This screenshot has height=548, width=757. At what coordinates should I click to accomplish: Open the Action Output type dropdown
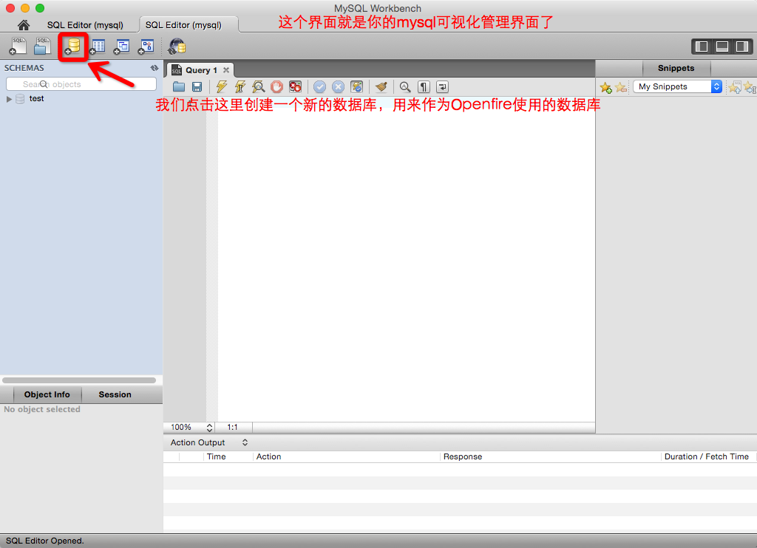coord(245,442)
